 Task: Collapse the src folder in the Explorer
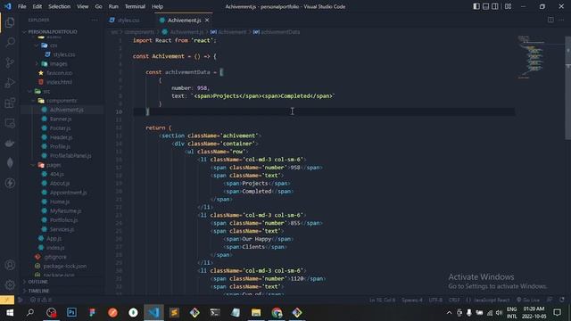click(x=46, y=91)
